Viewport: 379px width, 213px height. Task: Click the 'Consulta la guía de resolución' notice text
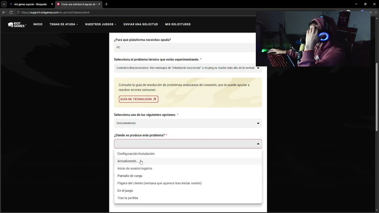click(184, 87)
